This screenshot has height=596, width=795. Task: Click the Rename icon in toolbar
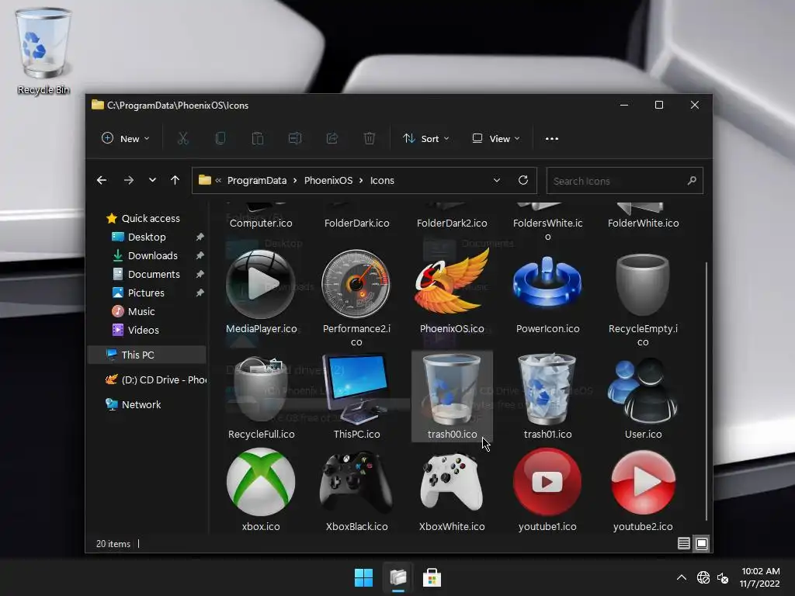tap(295, 138)
